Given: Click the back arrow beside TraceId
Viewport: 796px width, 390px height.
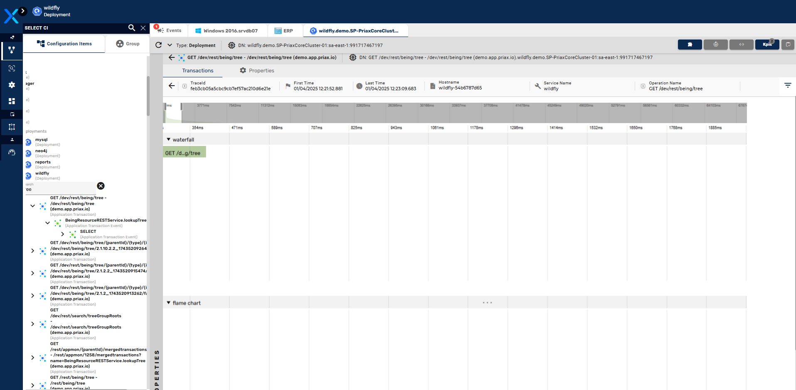Looking at the screenshot, I should pyautogui.click(x=172, y=86).
